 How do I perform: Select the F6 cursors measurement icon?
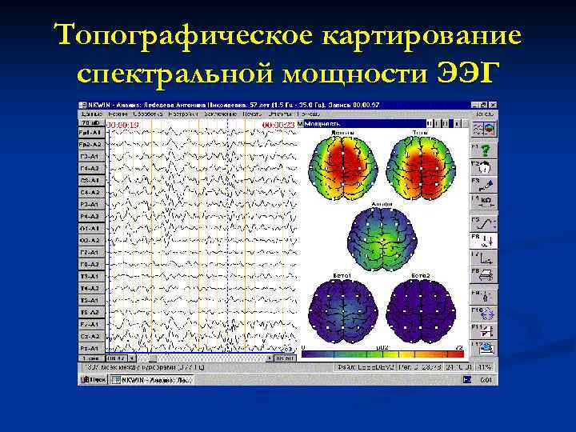coord(484,241)
